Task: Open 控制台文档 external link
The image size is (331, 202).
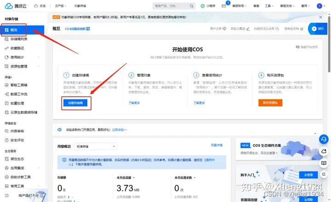Action: [x=294, y=29]
